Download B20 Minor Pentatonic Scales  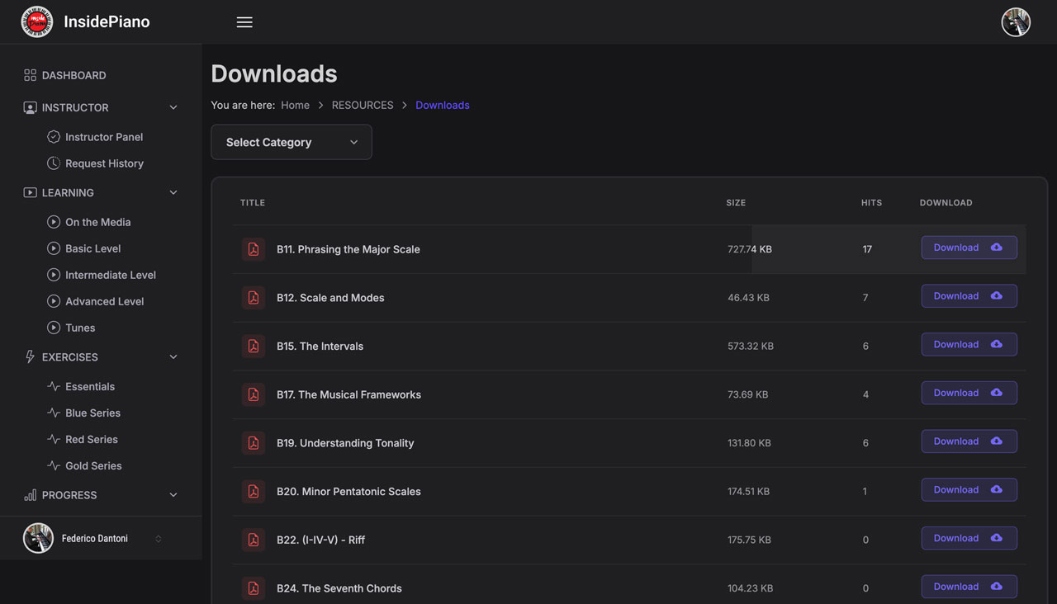pyautogui.click(x=969, y=490)
